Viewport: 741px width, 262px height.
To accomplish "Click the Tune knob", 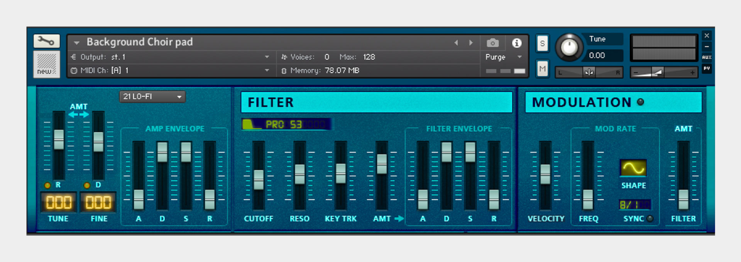I will click(x=569, y=47).
